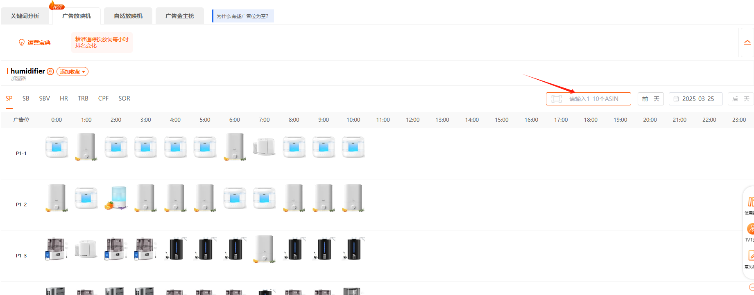Click the 后一天 button
754x295 pixels.
pos(740,99)
